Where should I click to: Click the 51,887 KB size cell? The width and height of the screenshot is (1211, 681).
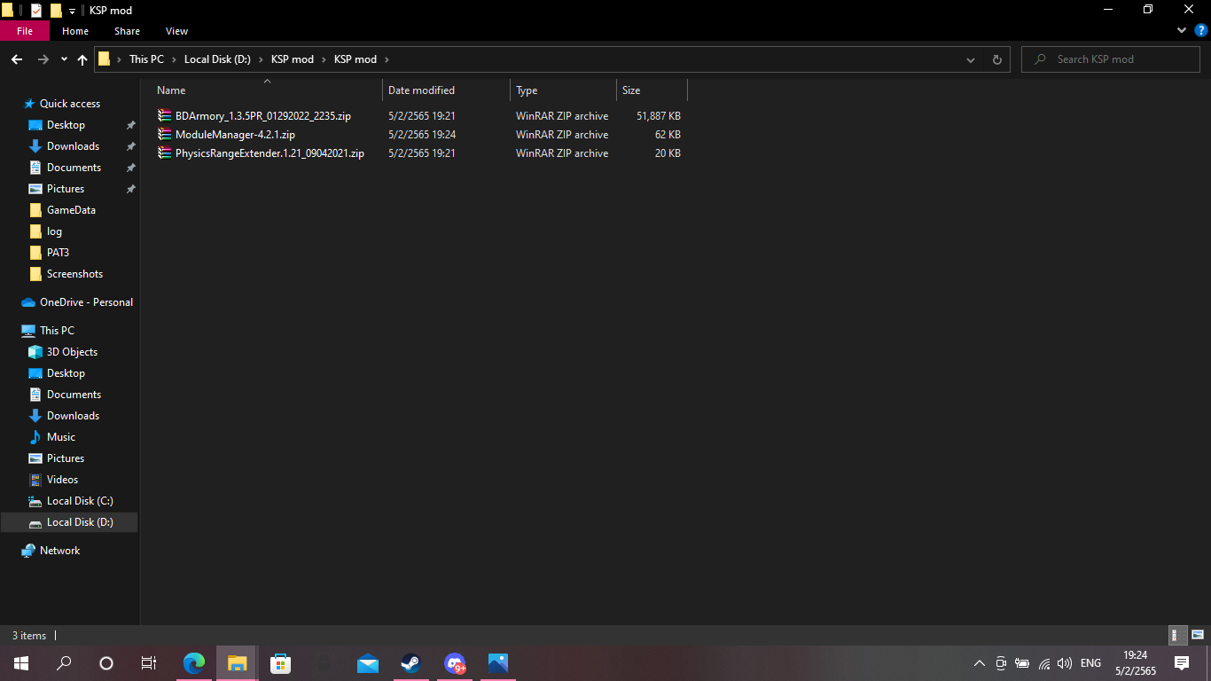(x=659, y=116)
